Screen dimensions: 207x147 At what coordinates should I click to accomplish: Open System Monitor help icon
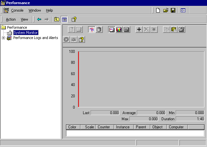[81, 40]
